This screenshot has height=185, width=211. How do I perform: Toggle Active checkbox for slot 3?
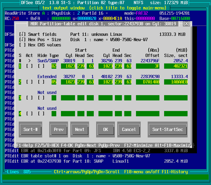click(x=29, y=98)
